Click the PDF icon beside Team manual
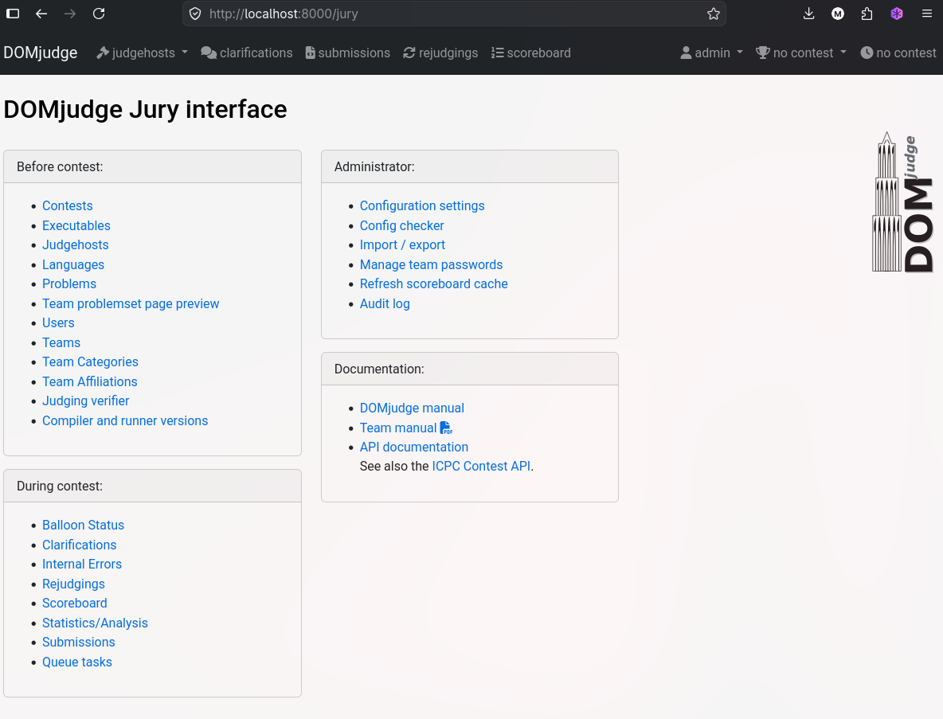 446,428
